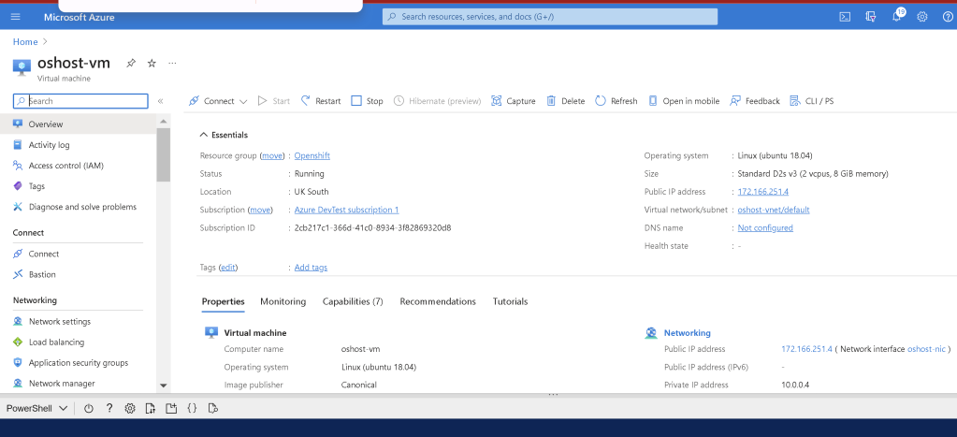
Task: Delete the virtual machine
Action: (566, 101)
